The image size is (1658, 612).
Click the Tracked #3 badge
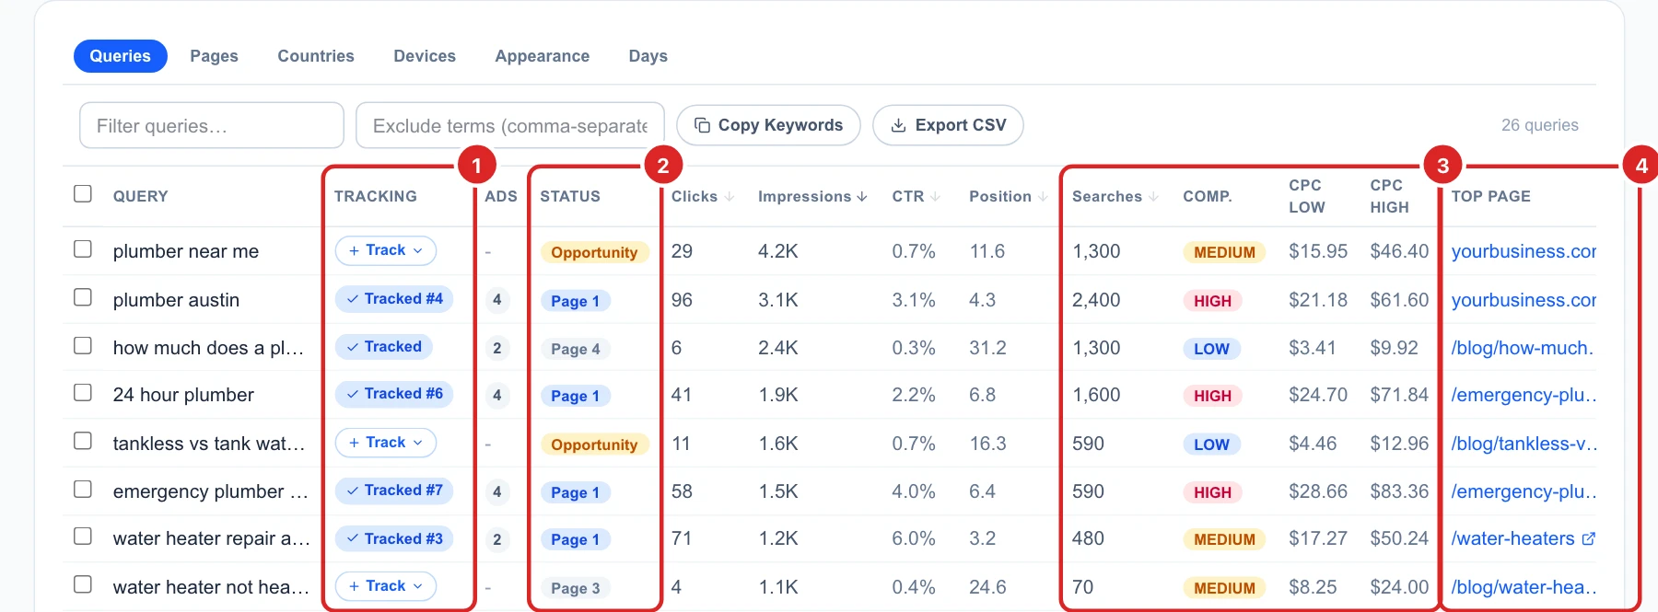[394, 539]
